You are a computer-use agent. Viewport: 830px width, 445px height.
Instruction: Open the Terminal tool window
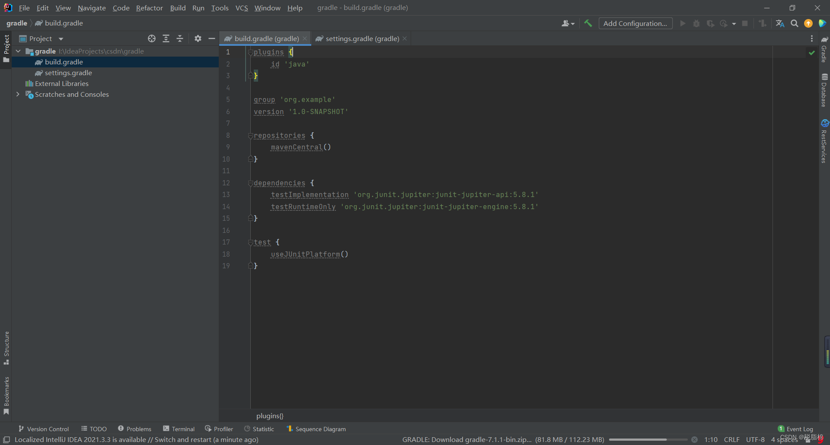(x=179, y=429)
